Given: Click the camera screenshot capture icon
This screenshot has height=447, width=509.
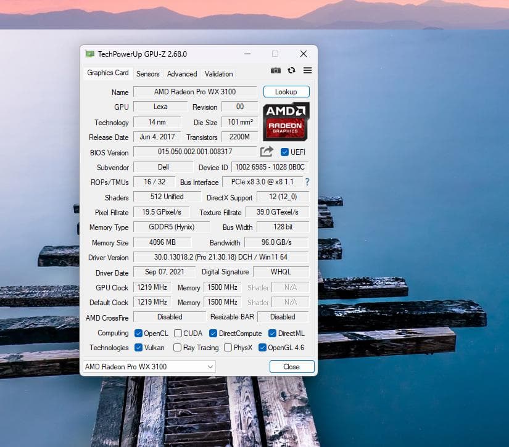Looking at the screenshot, I should (276, 70).
